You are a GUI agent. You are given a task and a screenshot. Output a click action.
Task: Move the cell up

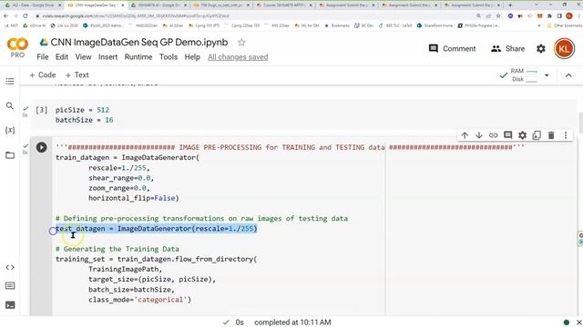click(465, 135)
